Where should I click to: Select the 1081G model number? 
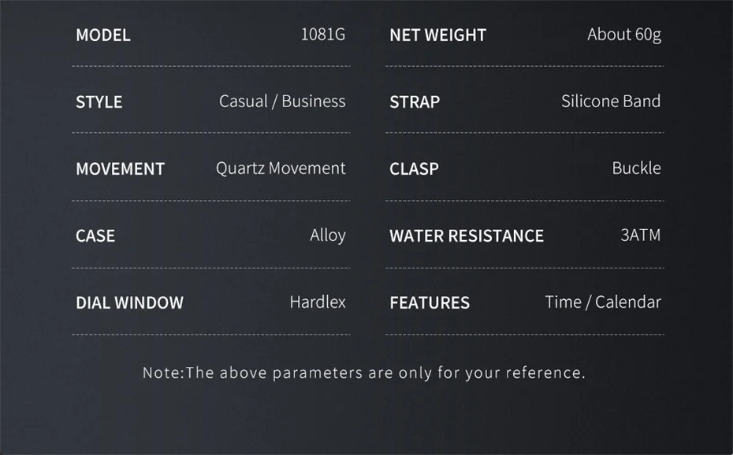pyautogui.click(x=323, y=35)
